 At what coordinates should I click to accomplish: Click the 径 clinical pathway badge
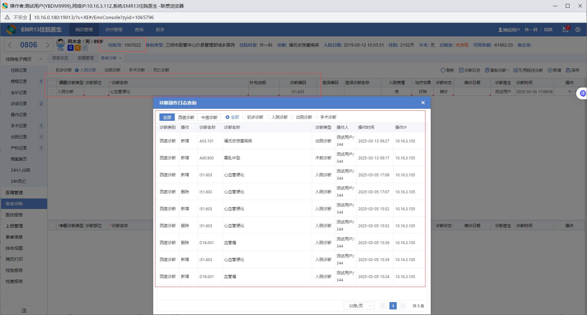(85, 47)
